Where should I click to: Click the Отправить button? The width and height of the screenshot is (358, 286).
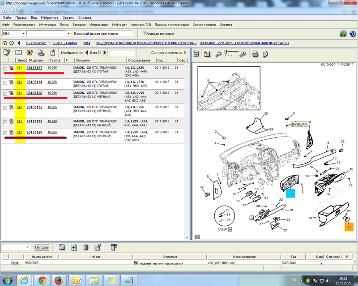42,247
